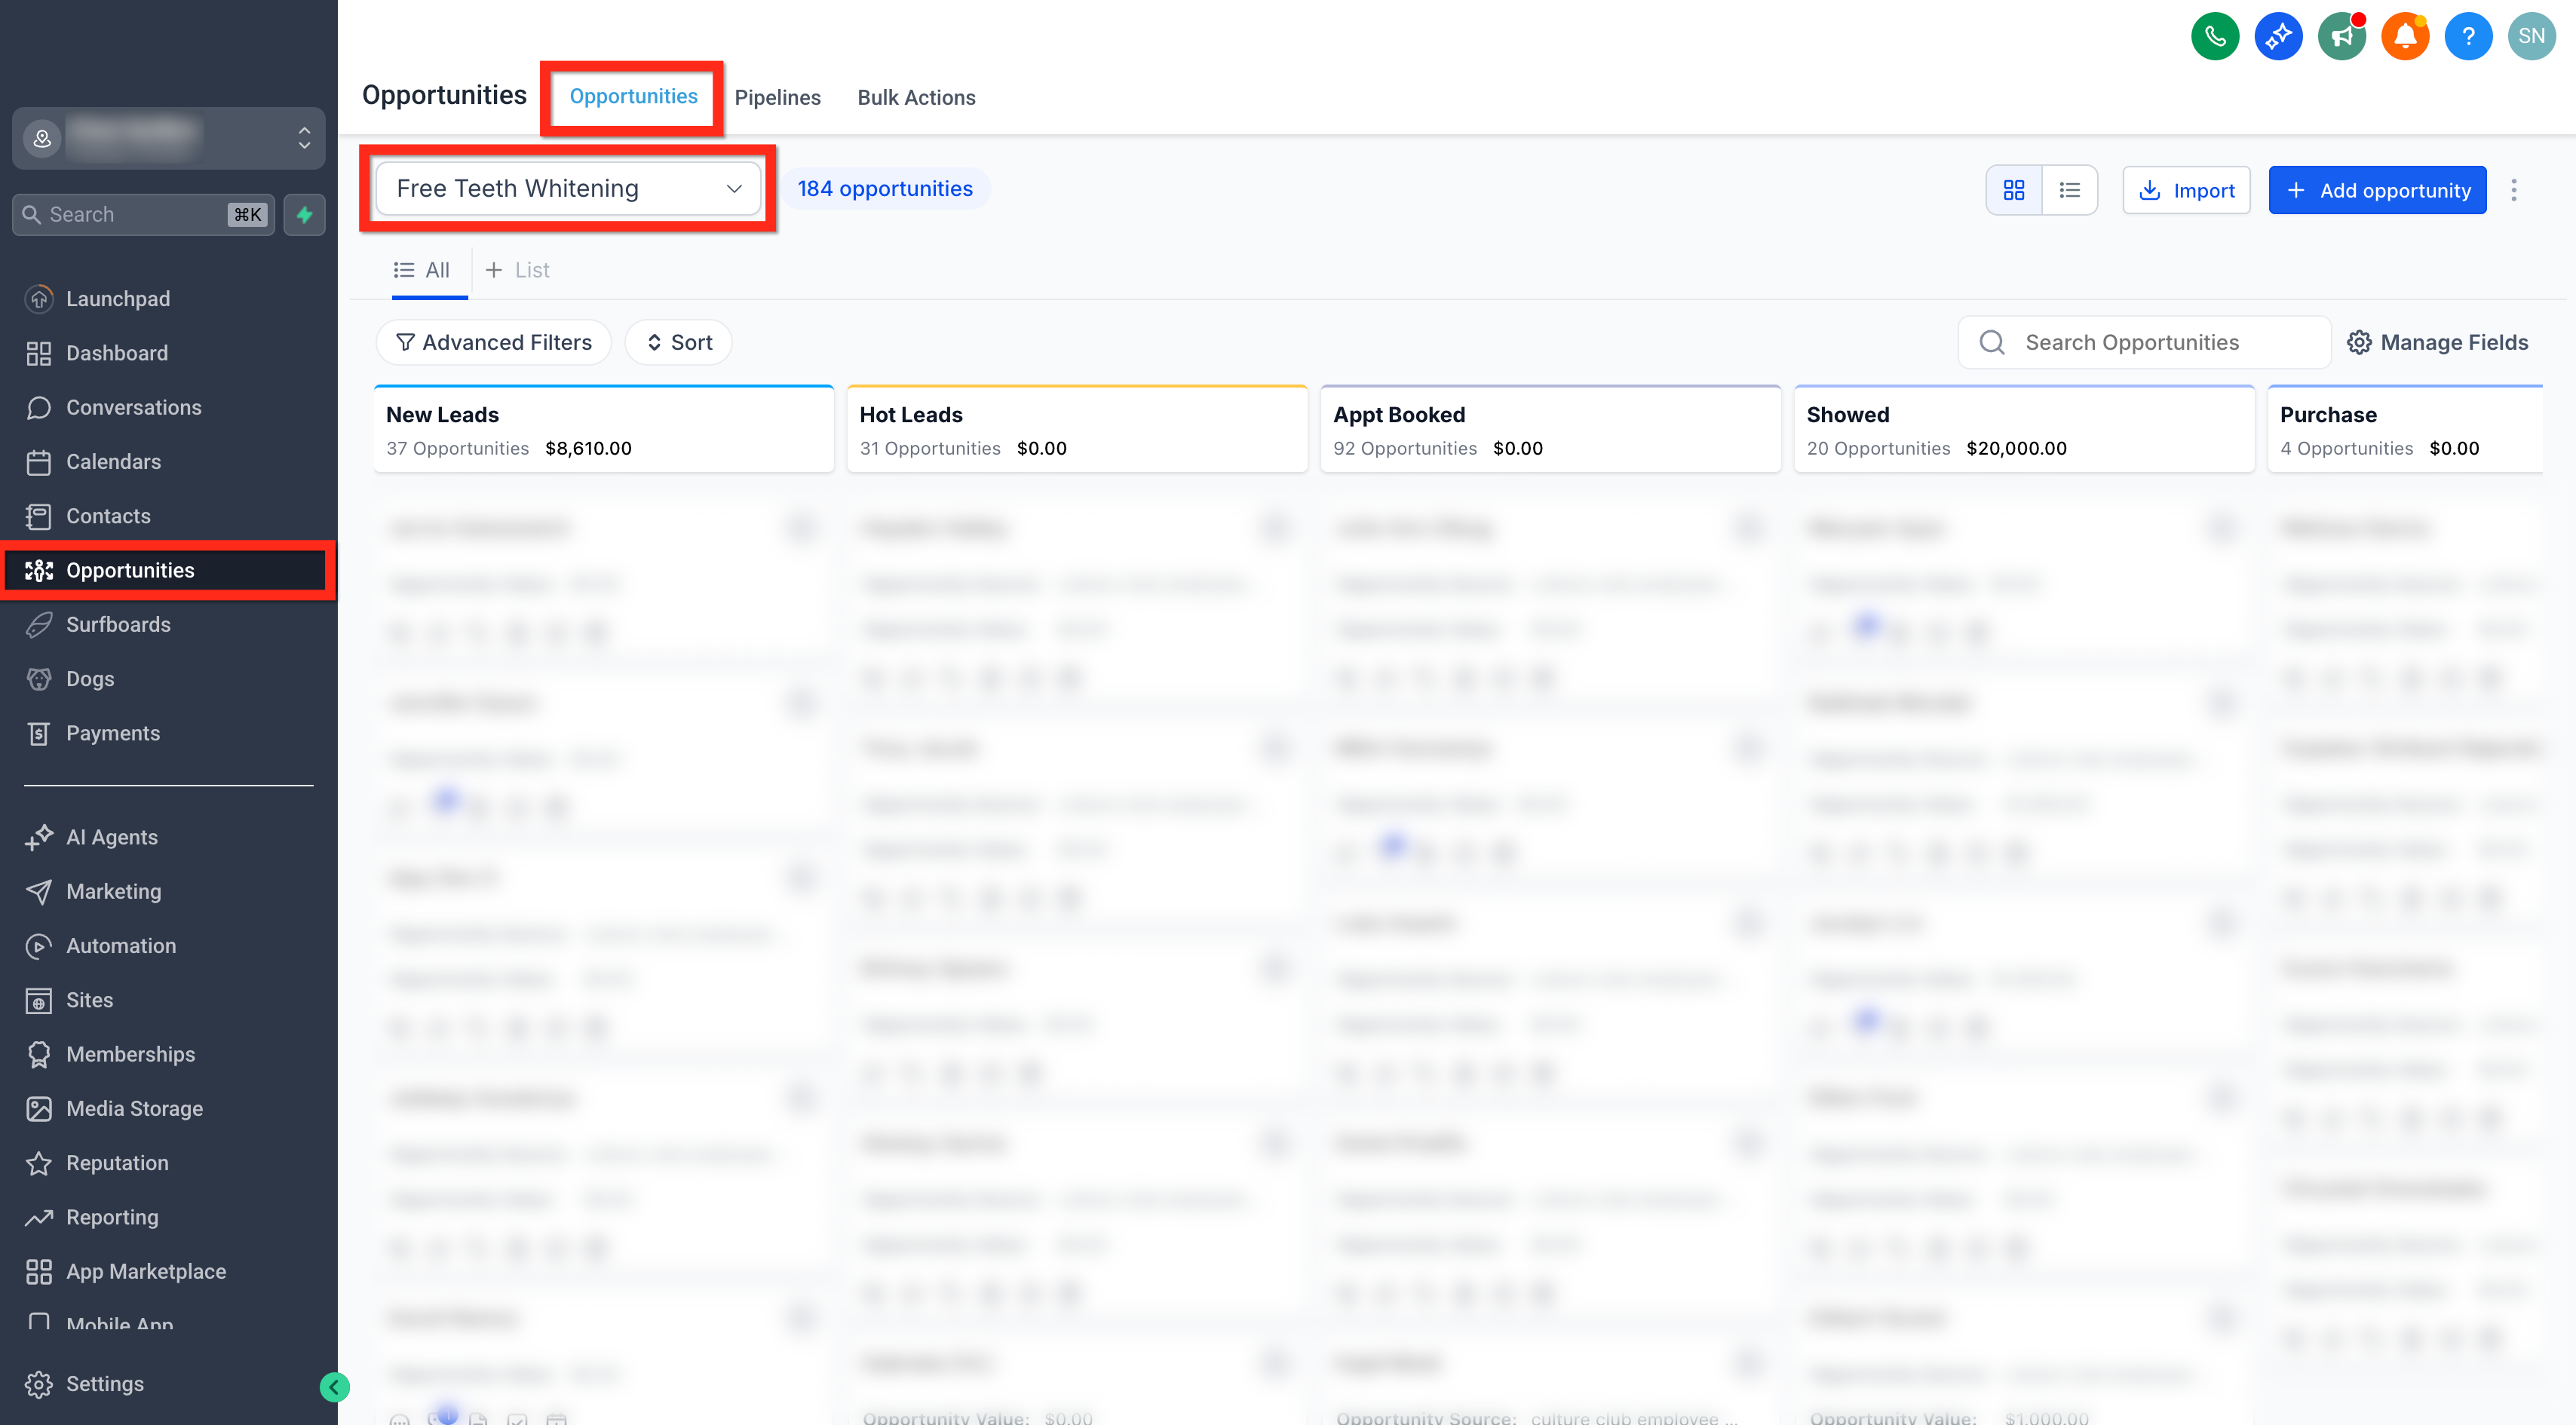Image resolution: width=2576 pixels, height=1425 pixels.
Task: Select the All view tab
Action: pyautogui.click(x=422, y=270)
